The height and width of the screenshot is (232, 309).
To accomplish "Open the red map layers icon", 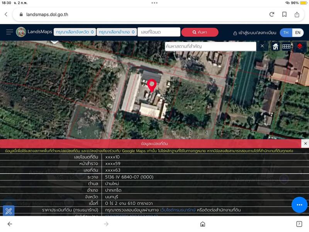I will click(x=300, y=46).
